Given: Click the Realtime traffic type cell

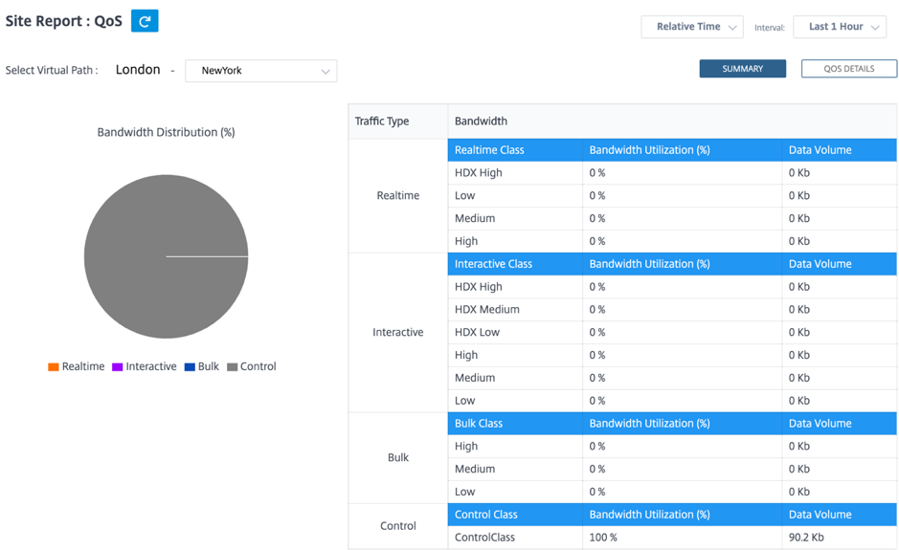Looking at the screenshot, I should click(398, 195).
